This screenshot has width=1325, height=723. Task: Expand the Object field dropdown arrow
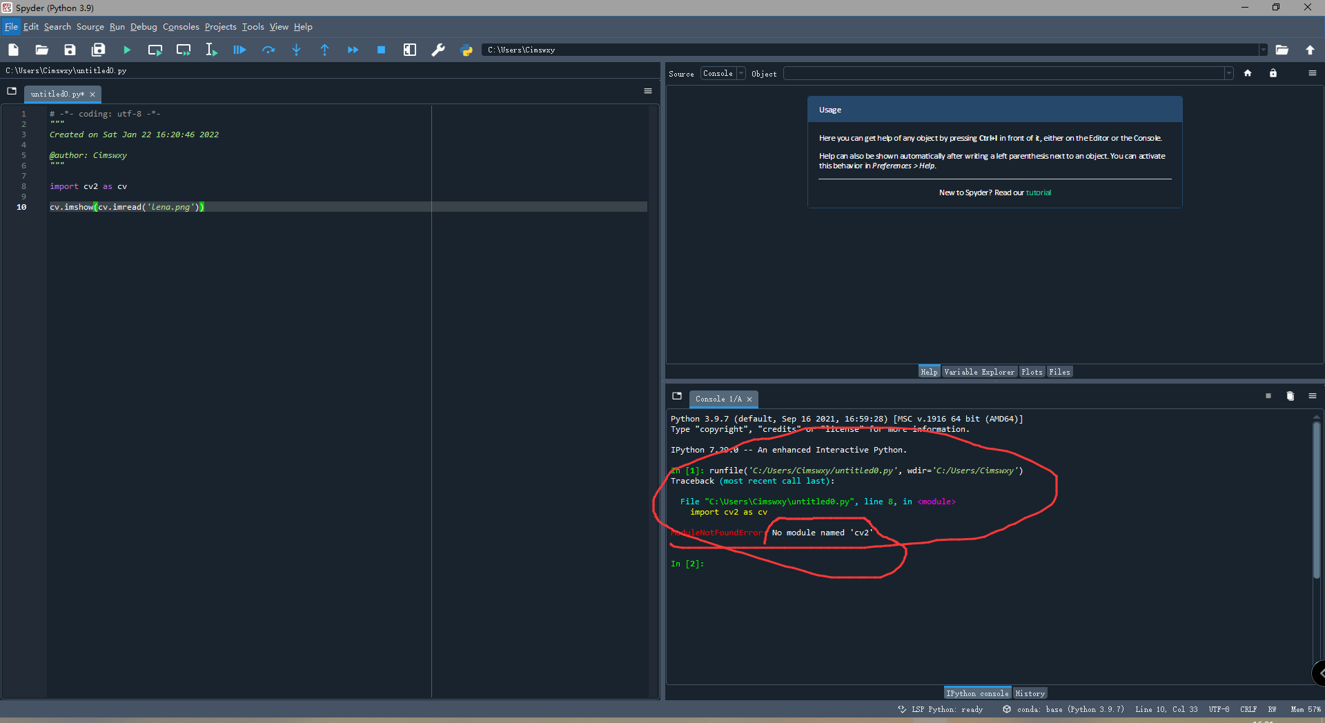point(1228,74)
